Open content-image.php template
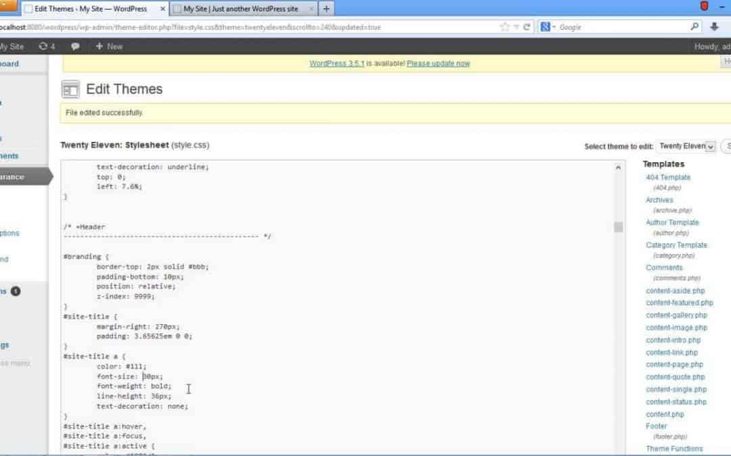The height and width of the screenshot is (456, 731). pyautogui.click(x=676, y=328)
